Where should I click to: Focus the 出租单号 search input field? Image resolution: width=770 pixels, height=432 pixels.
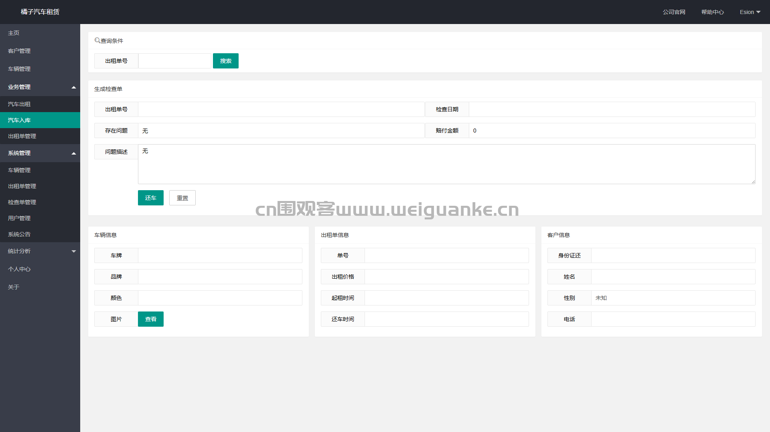175,61
